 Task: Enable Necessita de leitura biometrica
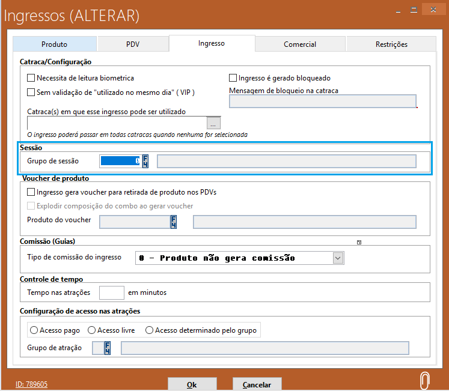pos(31,78)
